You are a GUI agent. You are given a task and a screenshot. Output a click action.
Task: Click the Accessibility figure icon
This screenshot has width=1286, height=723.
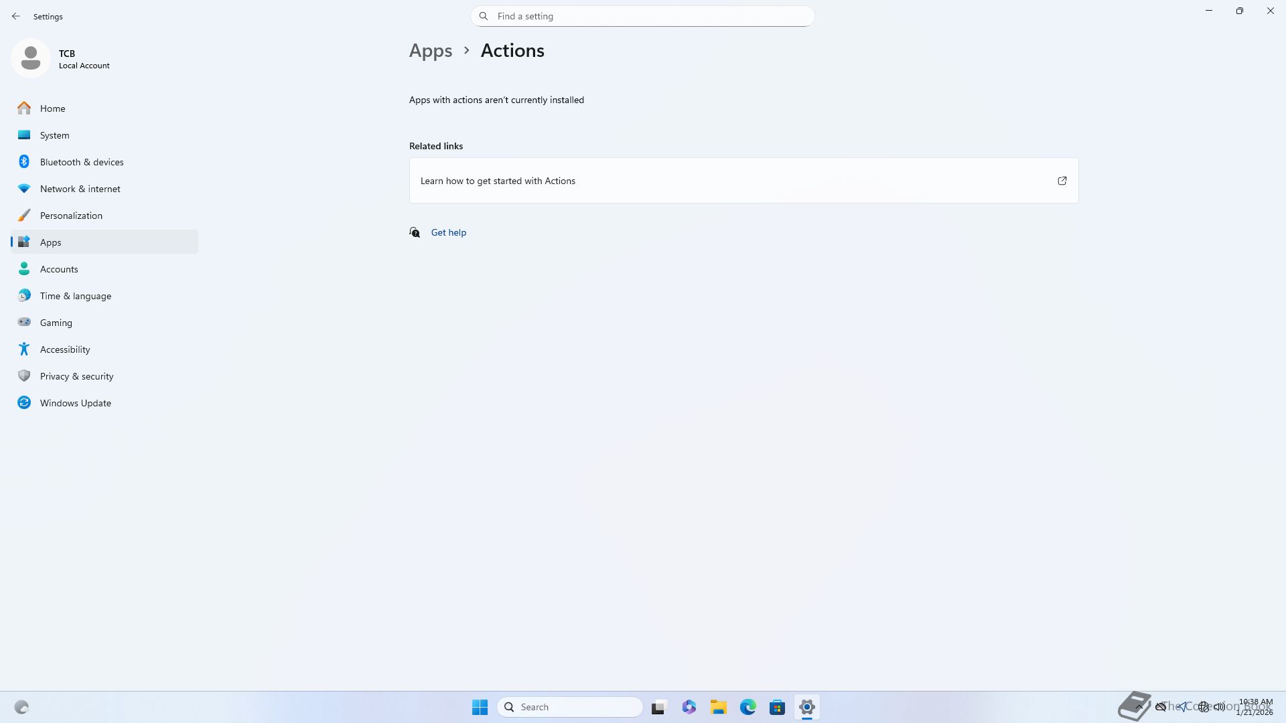pos(24,349)
